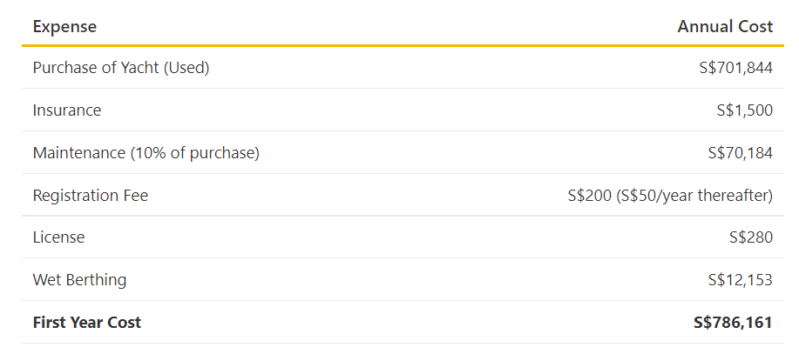This screenshot has height=354, width=799.
Task: Click the Expense column header
Action: point(64,27)
